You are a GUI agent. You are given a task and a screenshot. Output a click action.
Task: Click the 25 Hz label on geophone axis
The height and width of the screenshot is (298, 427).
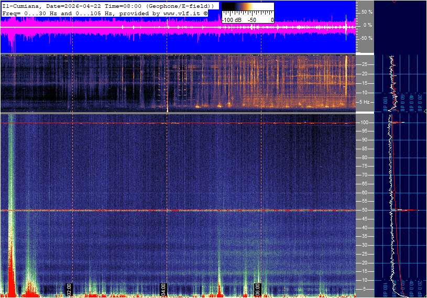click(365, 64)
